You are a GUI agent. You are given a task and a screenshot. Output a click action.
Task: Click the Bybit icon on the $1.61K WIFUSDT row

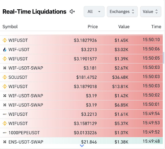(x=5, y=114)
